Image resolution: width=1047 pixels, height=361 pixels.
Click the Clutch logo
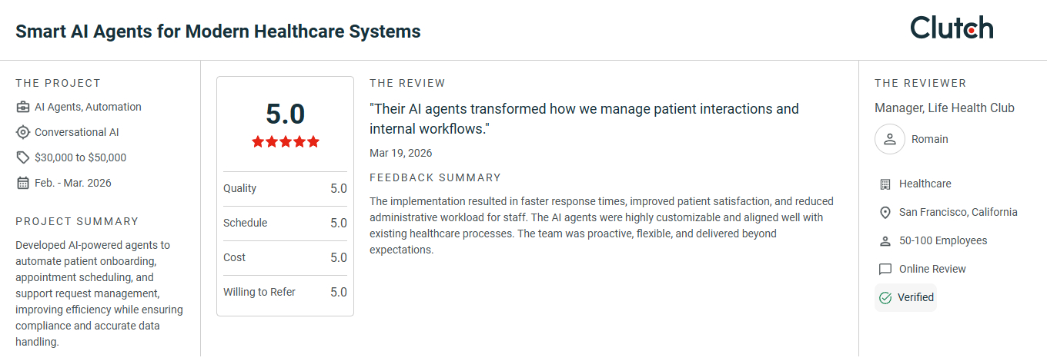coord(952,28)
